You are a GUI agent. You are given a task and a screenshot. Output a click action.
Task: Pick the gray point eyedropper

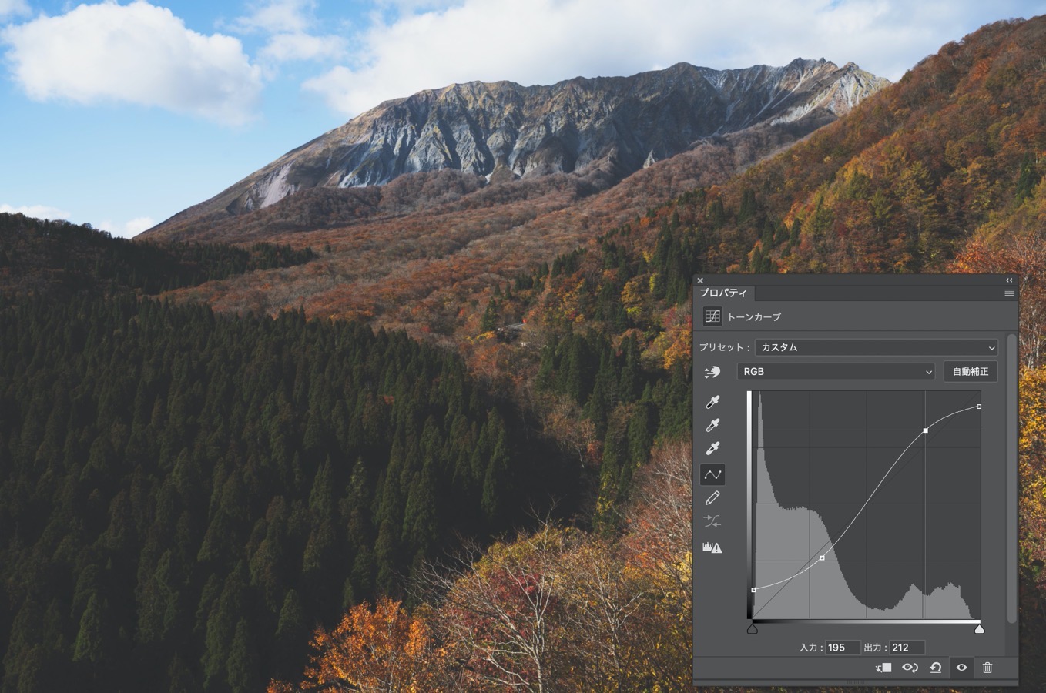(x=712, y=425)
